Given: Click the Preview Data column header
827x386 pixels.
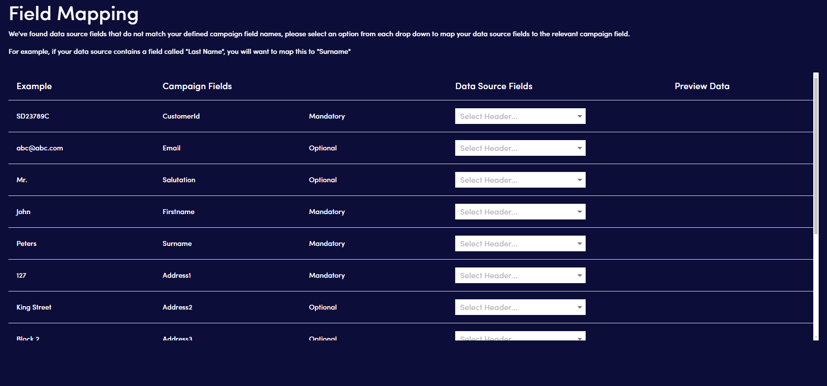Looking at the screenshot, I should [701, 86].
